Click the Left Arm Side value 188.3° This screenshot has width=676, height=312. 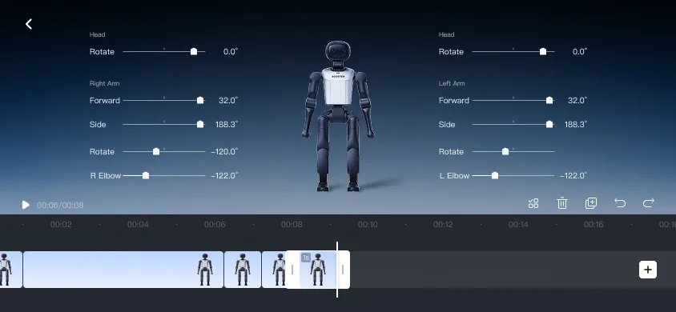[576, 124]
